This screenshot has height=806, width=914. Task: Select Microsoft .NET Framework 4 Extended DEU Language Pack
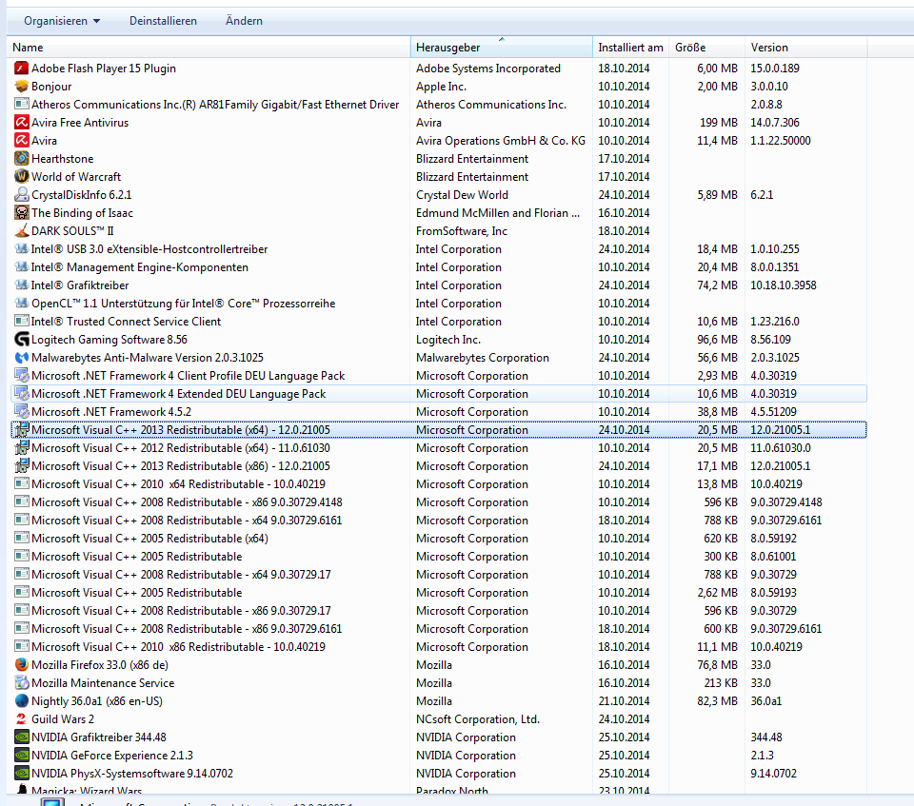click(439, 393)
